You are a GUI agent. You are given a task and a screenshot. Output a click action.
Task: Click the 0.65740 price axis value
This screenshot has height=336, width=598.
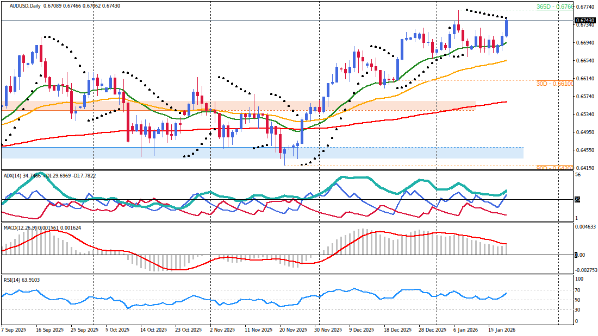[584, 97]
